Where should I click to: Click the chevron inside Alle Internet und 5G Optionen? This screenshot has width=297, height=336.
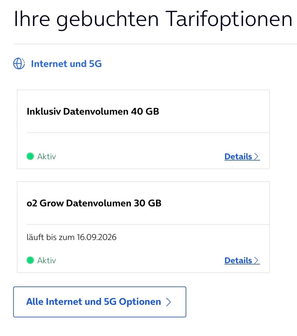tap(169, 302)
